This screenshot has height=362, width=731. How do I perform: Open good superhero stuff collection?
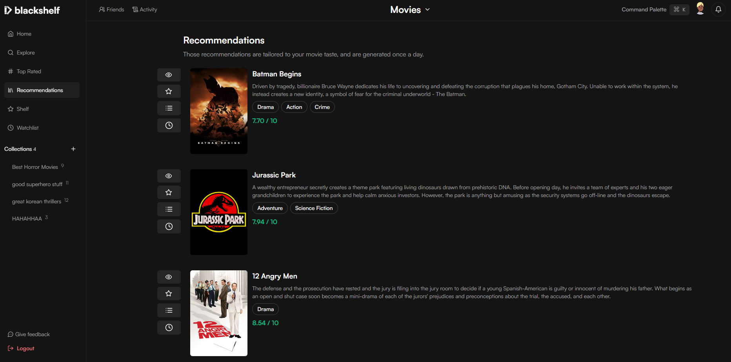pyautogui.click(x=40, y=184)
